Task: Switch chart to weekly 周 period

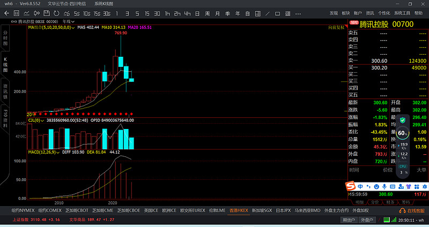Action: pyautogui.click(x=208, y=13)
